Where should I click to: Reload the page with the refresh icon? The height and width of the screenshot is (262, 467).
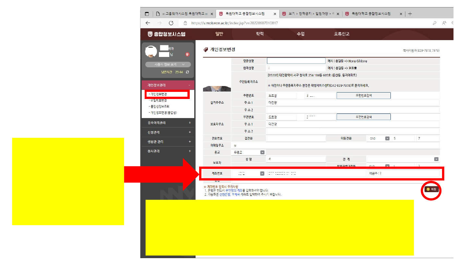pos(171,23)
